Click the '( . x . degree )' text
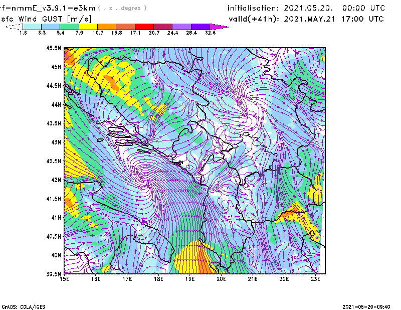401x310 pixels. click(x=122, y=8)
